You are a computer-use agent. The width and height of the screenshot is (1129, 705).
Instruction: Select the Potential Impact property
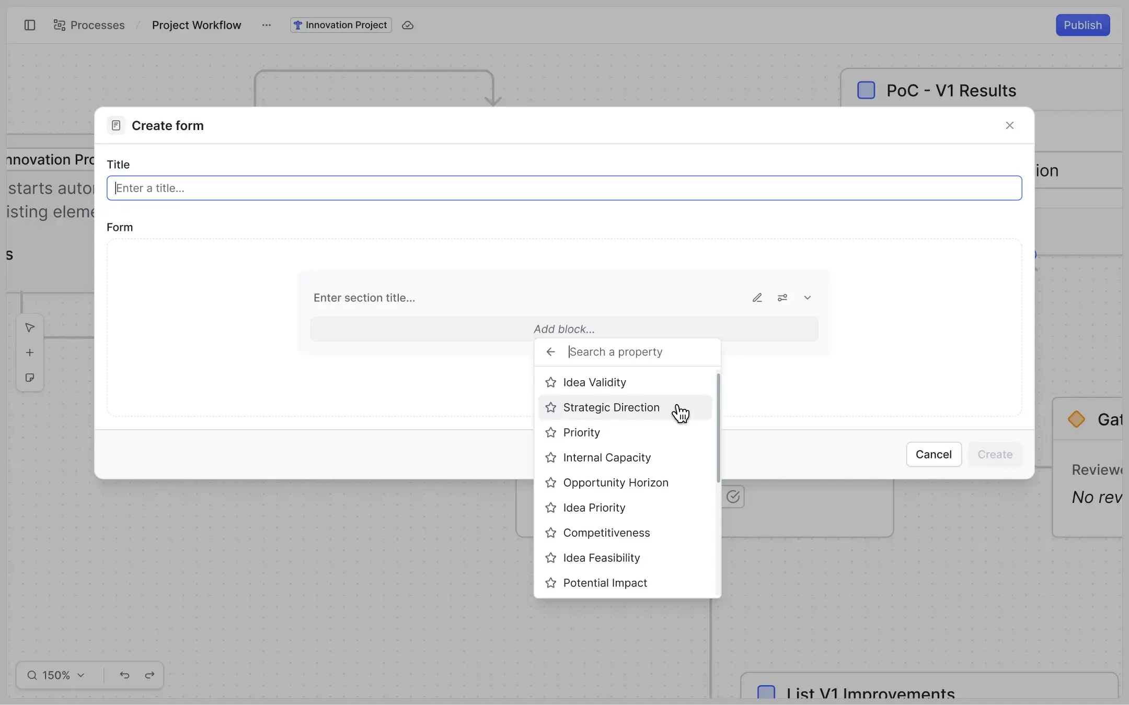click(x=625, y=583)
